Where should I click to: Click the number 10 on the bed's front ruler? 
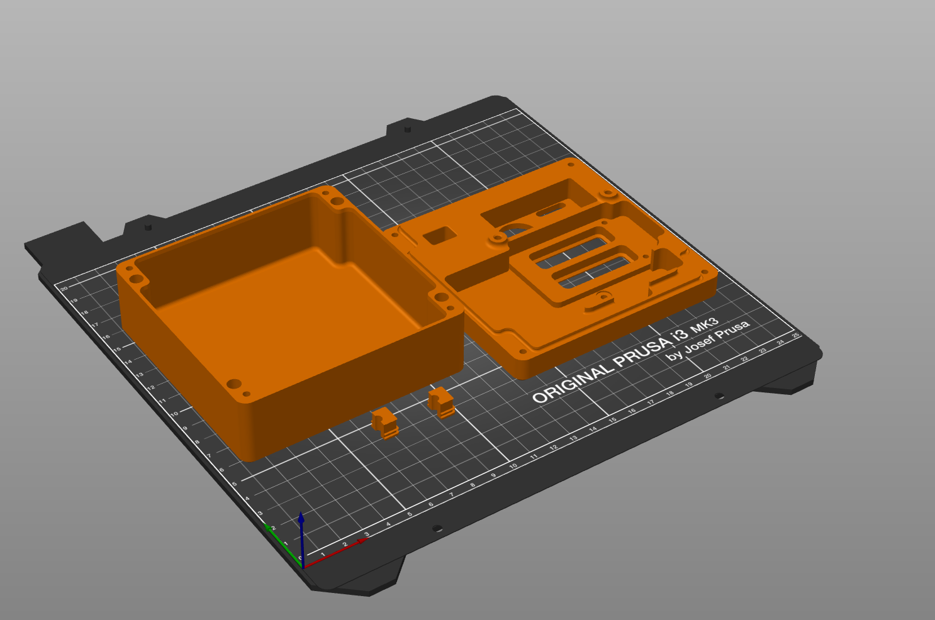(x=513, y=466)
